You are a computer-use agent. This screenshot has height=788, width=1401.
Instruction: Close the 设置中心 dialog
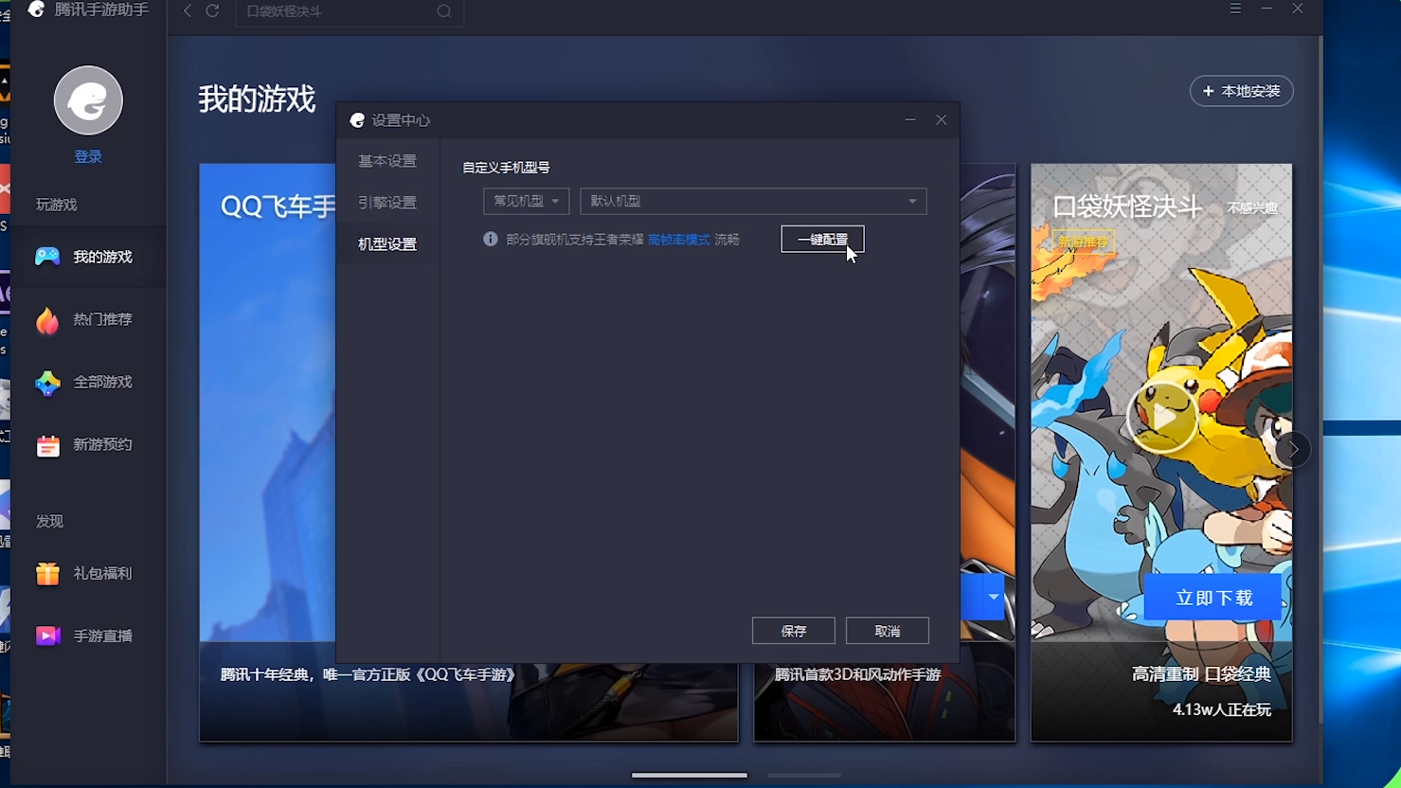pos(942,119)
